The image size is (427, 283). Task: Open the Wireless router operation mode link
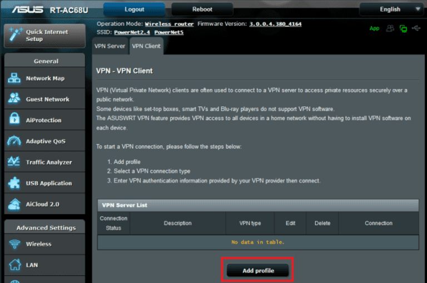tap(169, 24)
